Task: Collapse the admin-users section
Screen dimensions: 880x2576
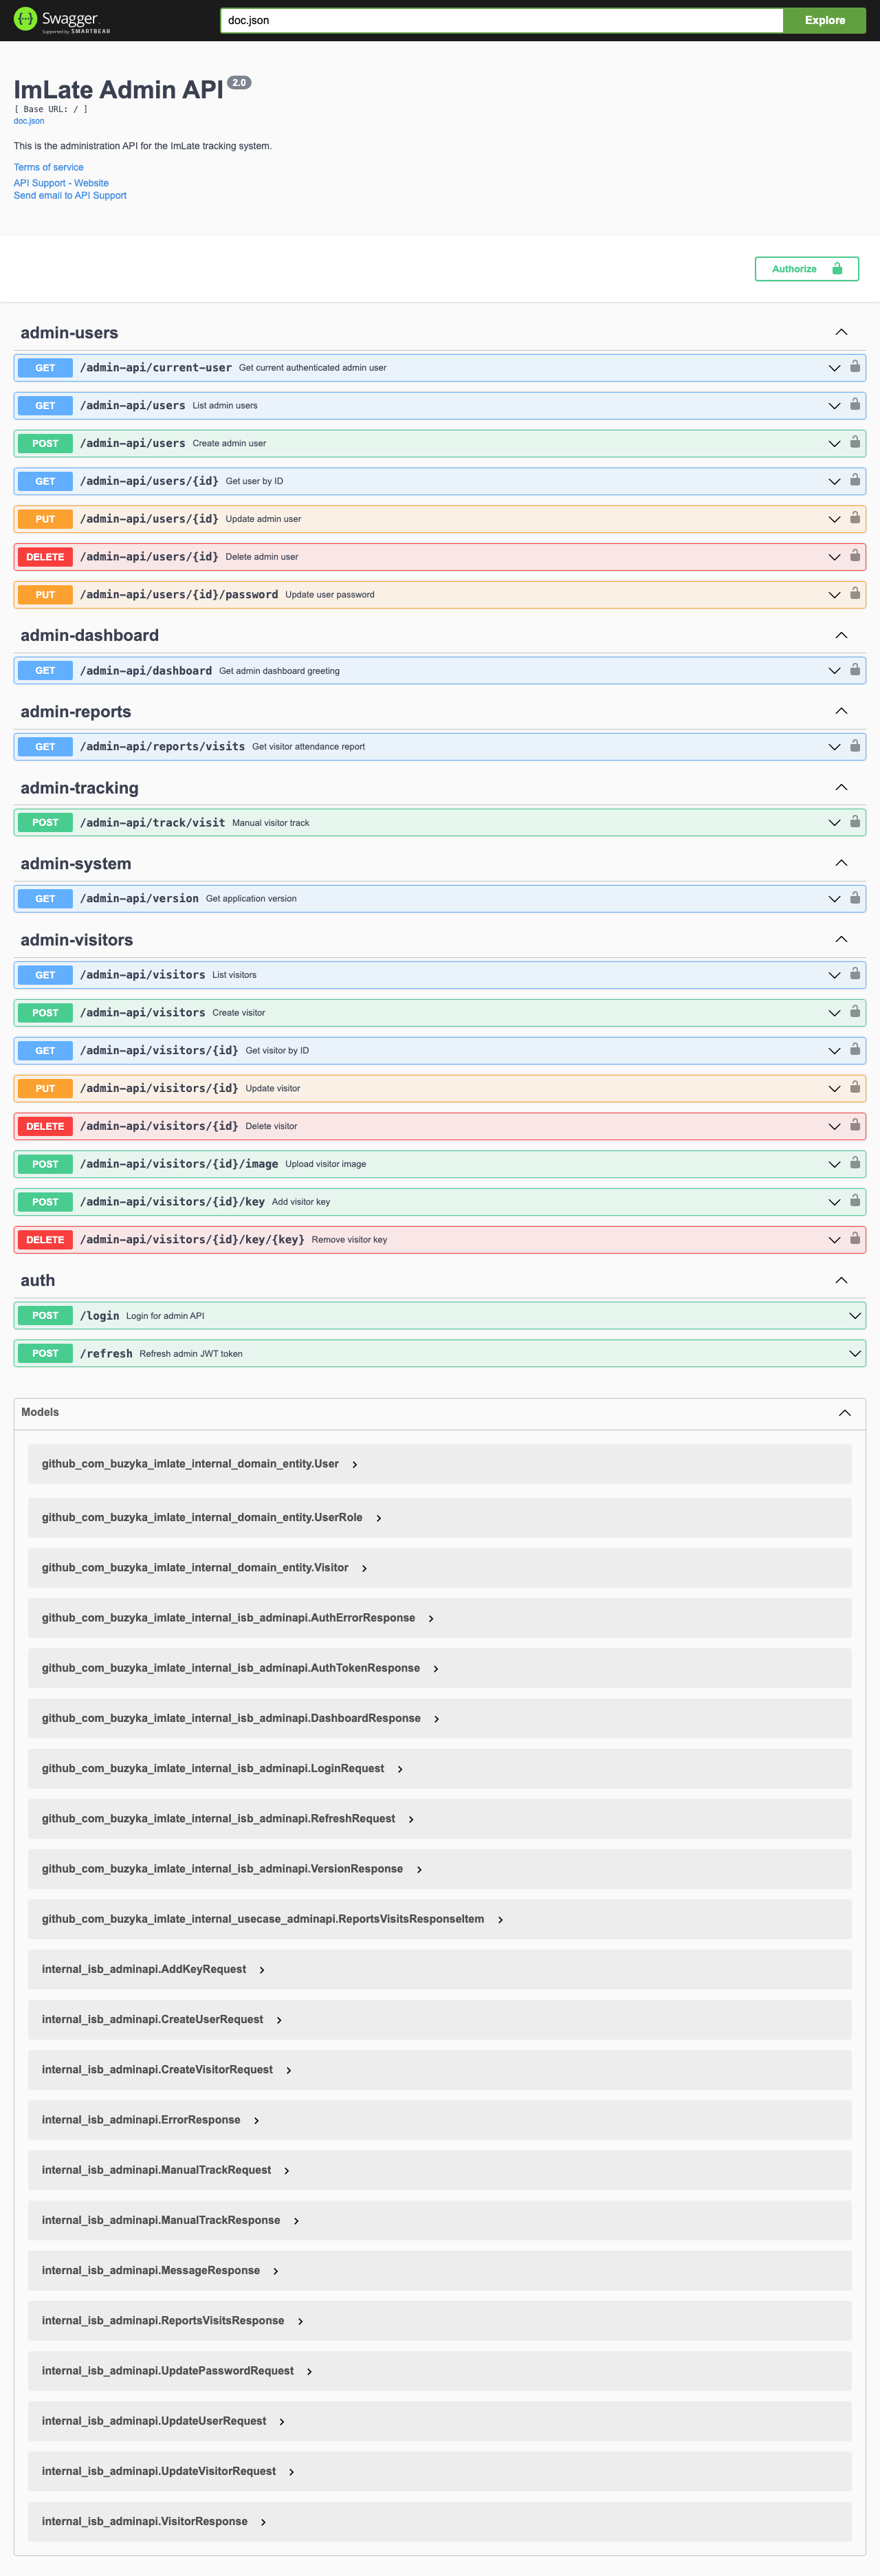Action: [841, 332]
